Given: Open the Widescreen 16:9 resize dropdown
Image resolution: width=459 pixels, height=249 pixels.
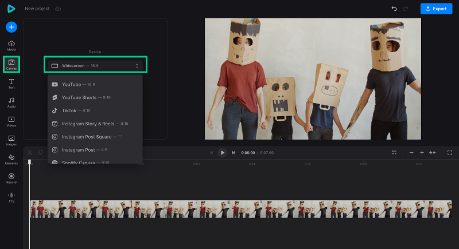Looking at the screenshot, I should coord(95,66).
